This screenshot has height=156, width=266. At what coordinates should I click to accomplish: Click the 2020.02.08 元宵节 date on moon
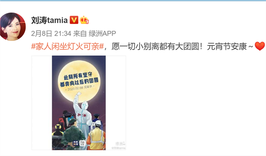[80, 88]
